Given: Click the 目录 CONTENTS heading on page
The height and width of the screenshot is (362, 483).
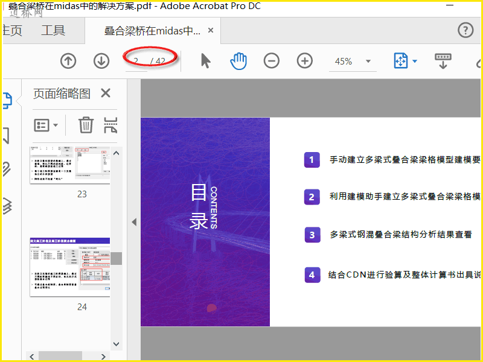Looking at the screenshot, I should click(203, 206).
